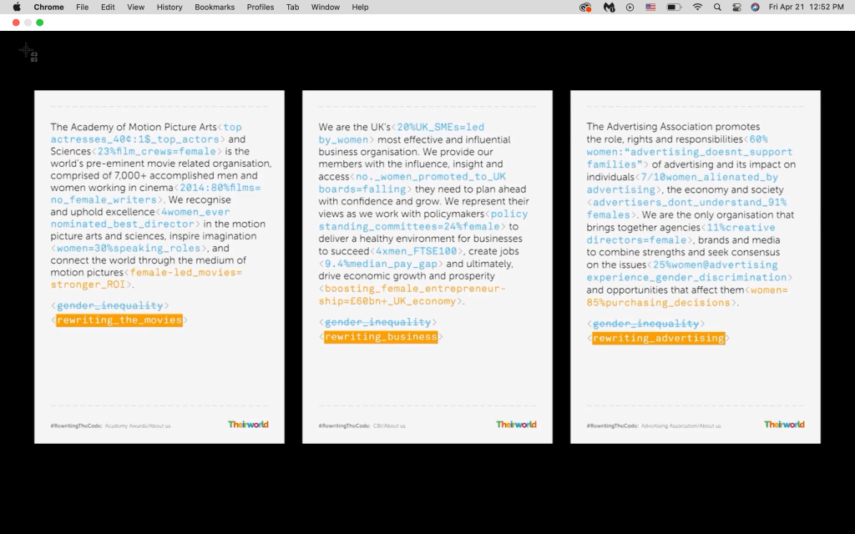The image size is (855, 534).
Task: Open the Bookmarks menu
Action: pyautogui.click(x=215, y=7)
